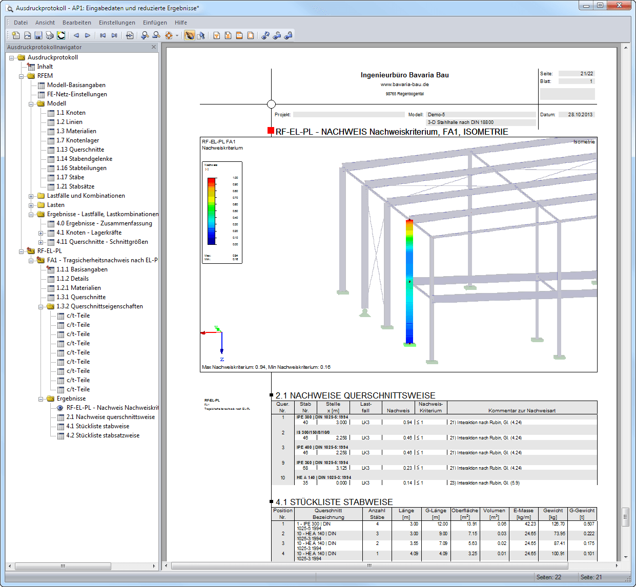Viewport: 636px width, 587px height.
Task: Click the red block in the Nachweis color scale
Action: click(211, 181)
